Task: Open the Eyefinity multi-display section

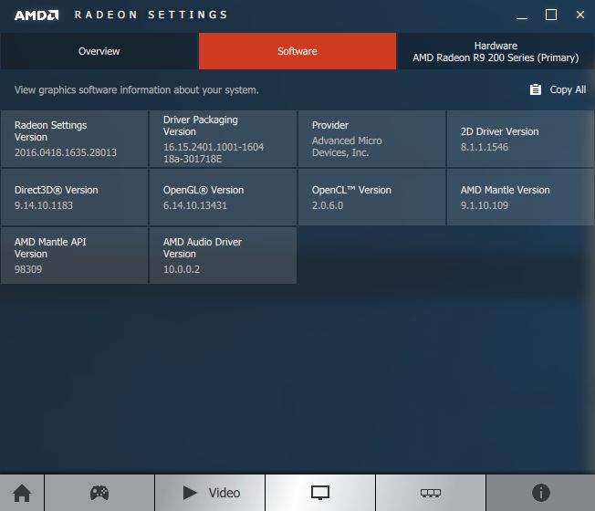Action: point(431,493)
